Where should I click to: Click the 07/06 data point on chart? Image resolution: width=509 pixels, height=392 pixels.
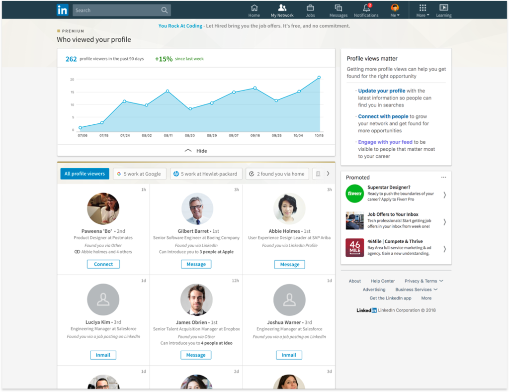80,128
